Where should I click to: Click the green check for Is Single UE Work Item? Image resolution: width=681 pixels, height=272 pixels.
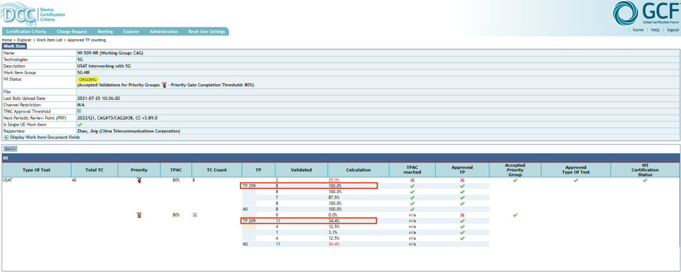[80, 124]
